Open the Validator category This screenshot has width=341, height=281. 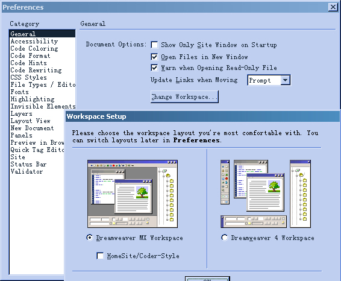(27, 171)
